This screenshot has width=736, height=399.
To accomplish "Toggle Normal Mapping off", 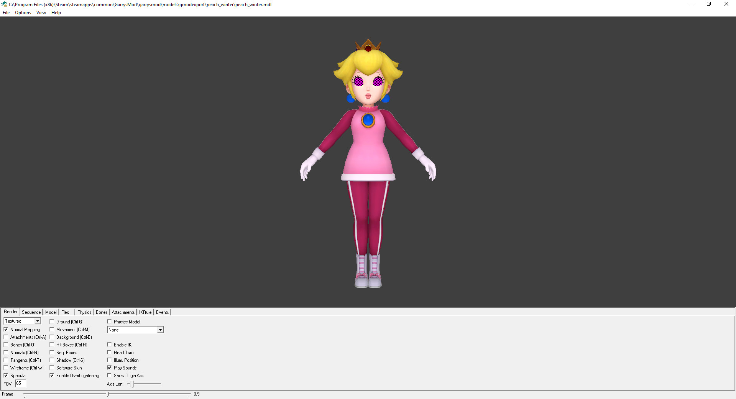I will pos(6,329).
